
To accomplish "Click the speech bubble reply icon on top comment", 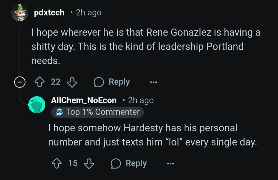I will [98, 82].
